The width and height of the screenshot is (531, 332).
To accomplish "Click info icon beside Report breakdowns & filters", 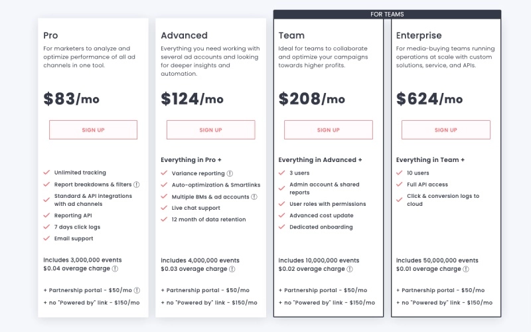I will point(137,185).
